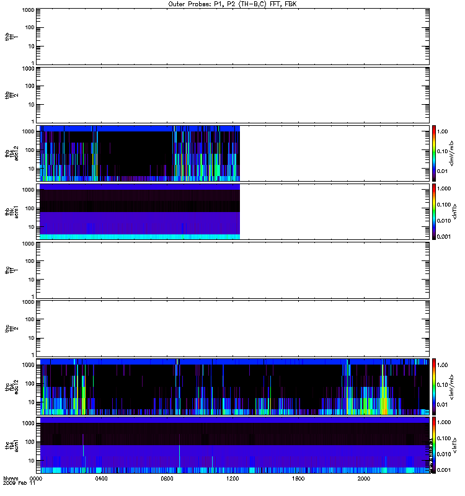Click the "0.010" value on thb scm1 color bar

click(444, 221)
